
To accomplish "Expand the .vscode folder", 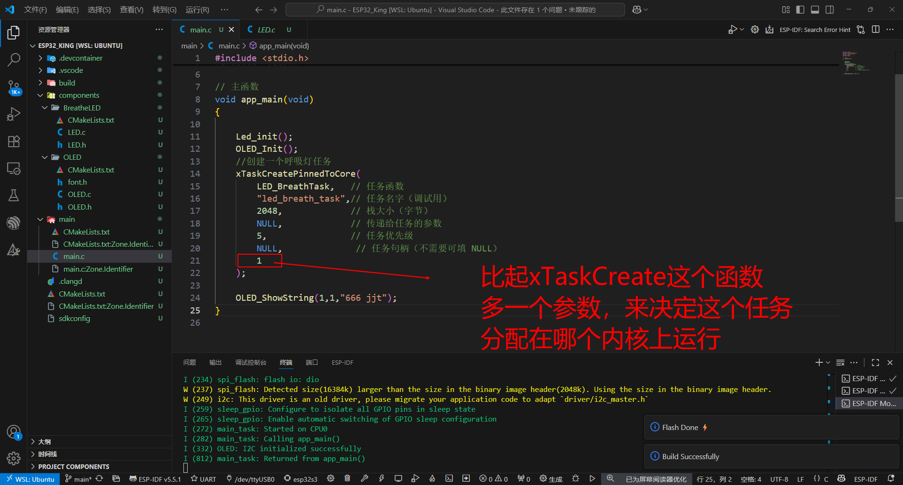I will pos(40,70).
